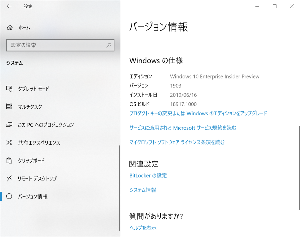
Task: Open BitLocker の設定 link
Action: (x=148, y=175)
